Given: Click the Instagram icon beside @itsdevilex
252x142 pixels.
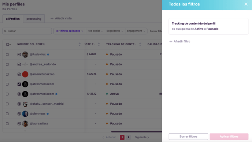Looking at the screenshot, I should coord(19,55).
